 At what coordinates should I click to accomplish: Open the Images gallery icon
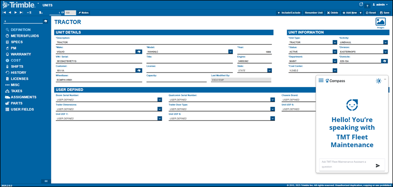click(380, 22)
